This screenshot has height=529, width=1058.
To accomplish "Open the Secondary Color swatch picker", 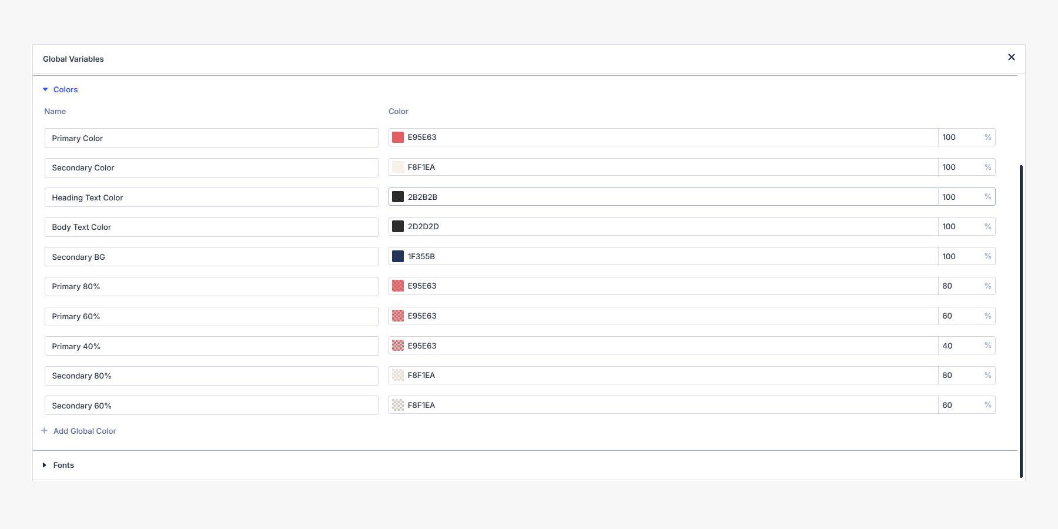I will [x=397, y=167].
